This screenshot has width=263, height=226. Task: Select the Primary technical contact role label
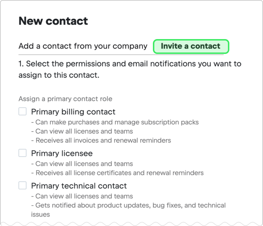tap(79, 186)
